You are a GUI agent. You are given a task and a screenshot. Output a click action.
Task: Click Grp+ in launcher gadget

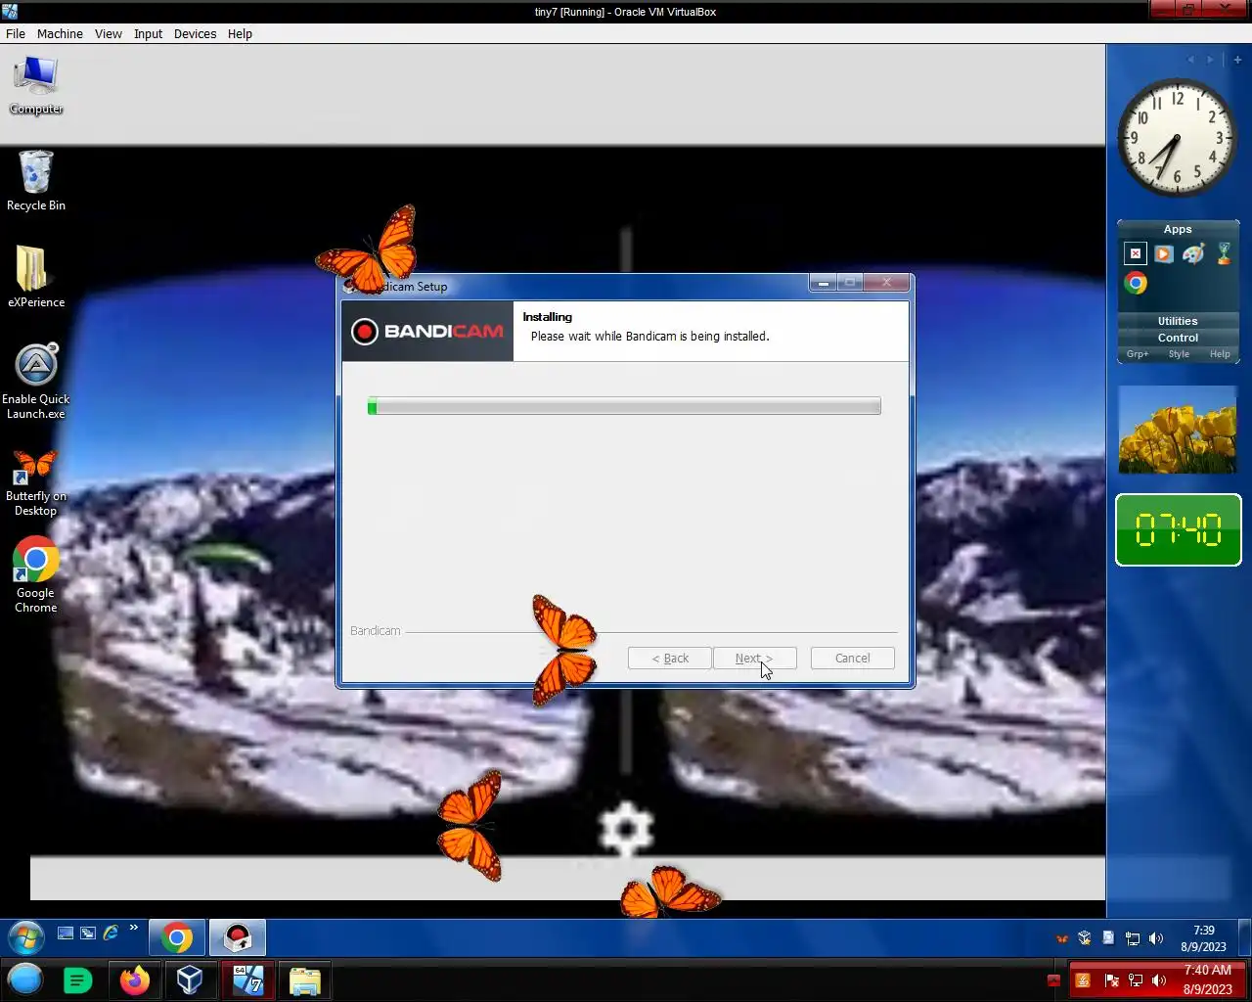tap(1138, 354)
